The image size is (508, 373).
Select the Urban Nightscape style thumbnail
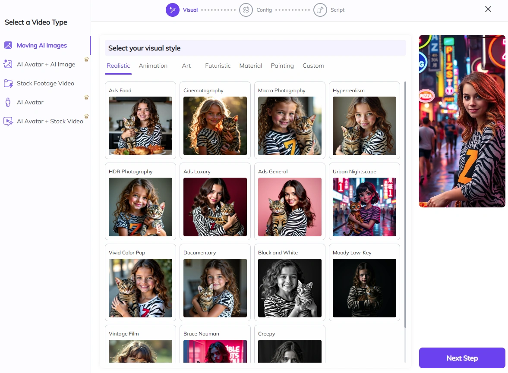click(x=364, y=207)
